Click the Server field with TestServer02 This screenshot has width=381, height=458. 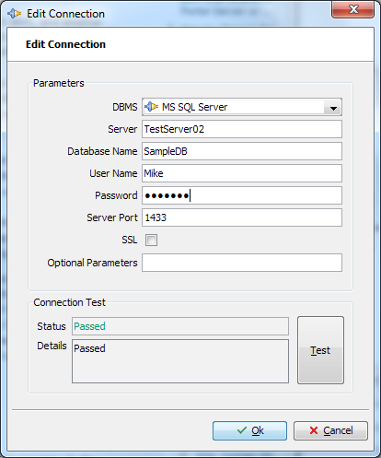(242, 129)
